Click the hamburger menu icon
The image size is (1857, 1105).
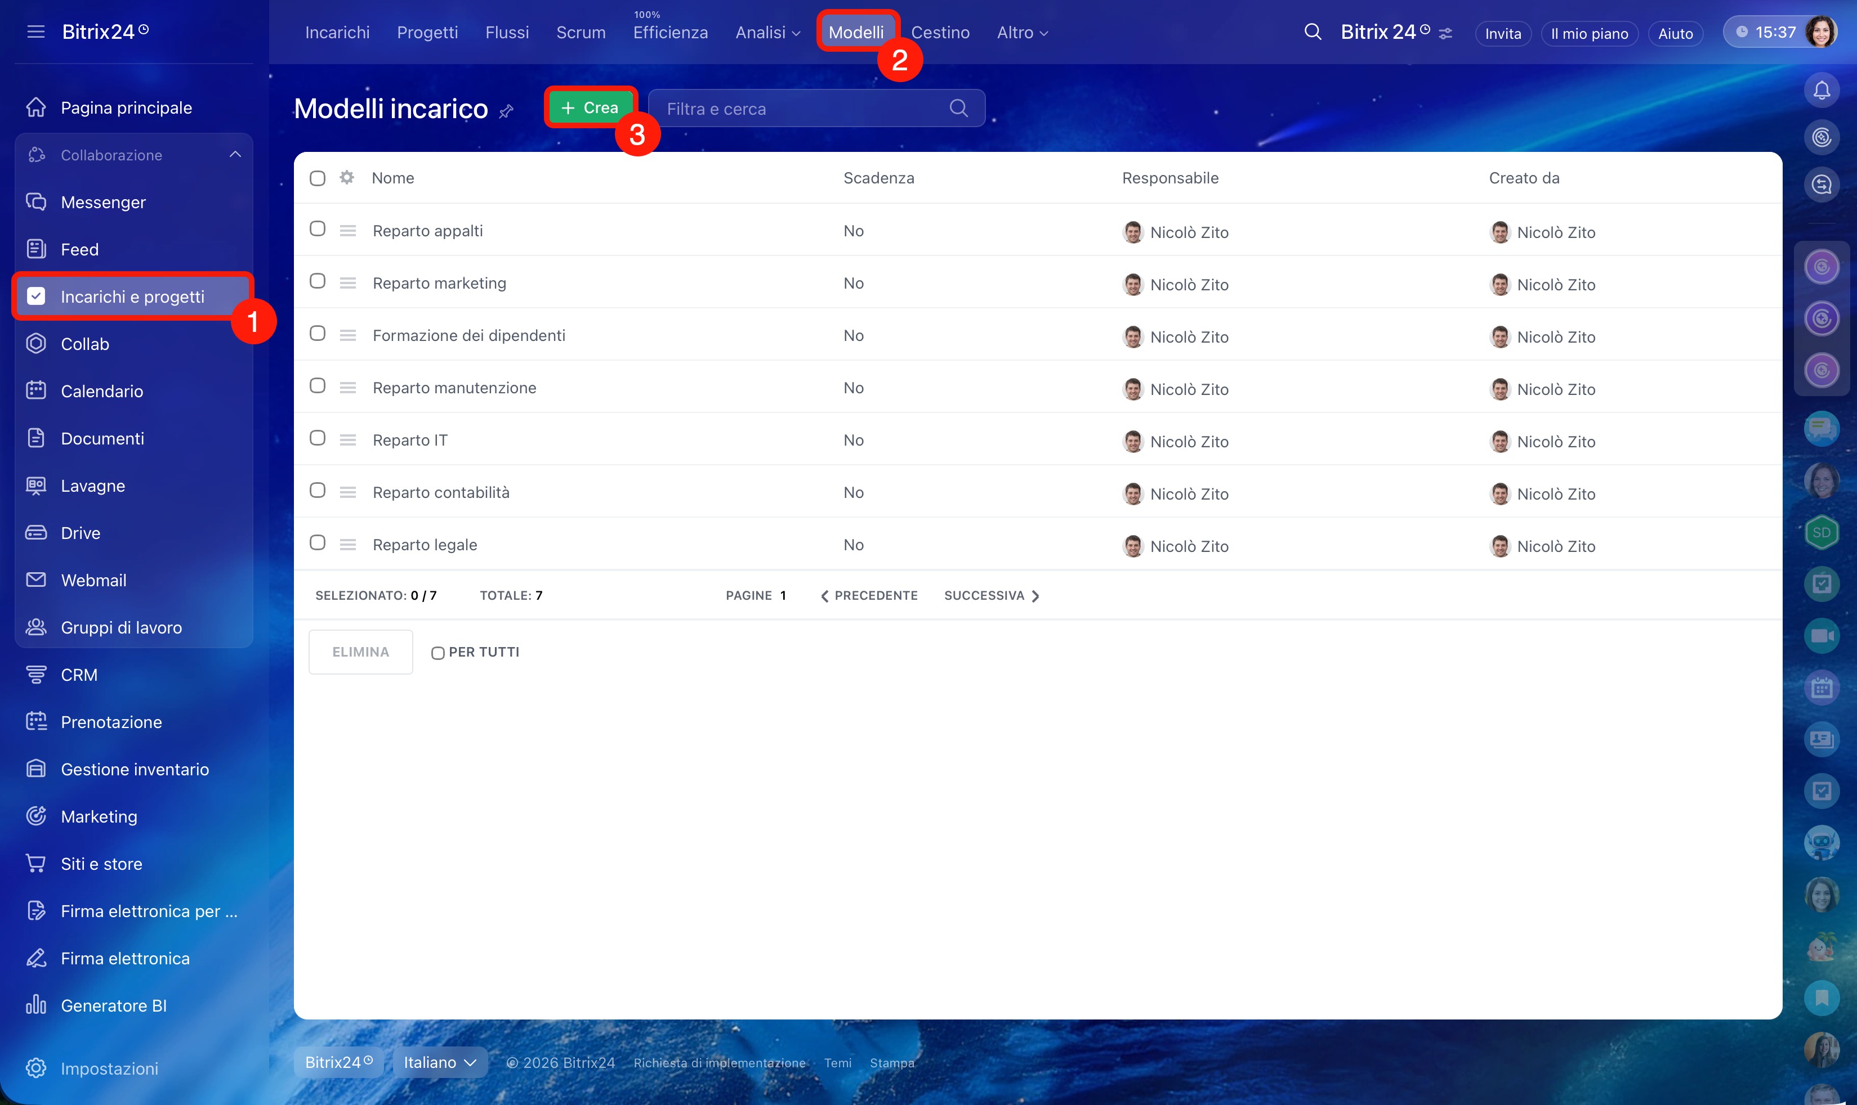click(36, 32)
